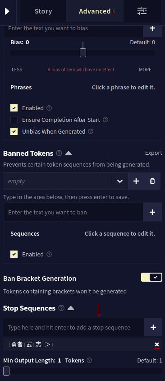165x381 pixels.
Task: Remove the 勇者武志 stop sequence
Action: click(157, 344)
